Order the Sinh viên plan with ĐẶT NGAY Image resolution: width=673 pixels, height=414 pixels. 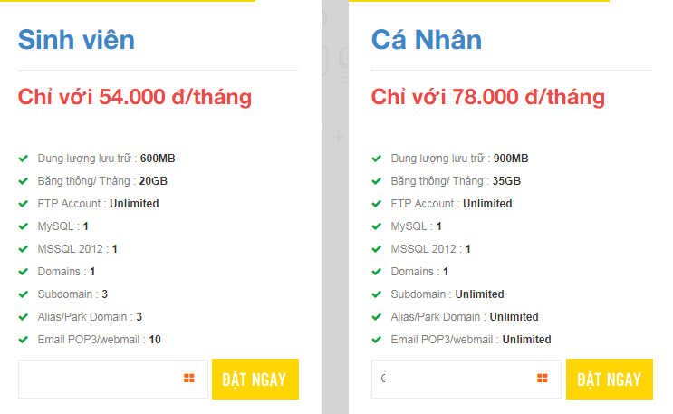coord(255,380)
